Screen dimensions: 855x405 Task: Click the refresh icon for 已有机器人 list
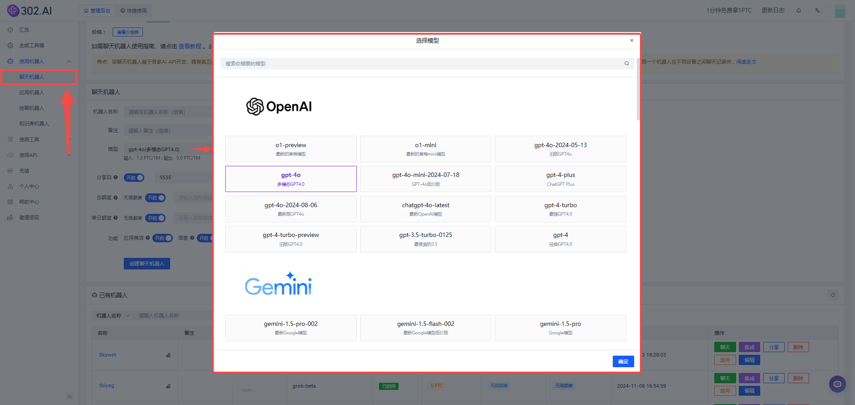[x=833, y=295]
